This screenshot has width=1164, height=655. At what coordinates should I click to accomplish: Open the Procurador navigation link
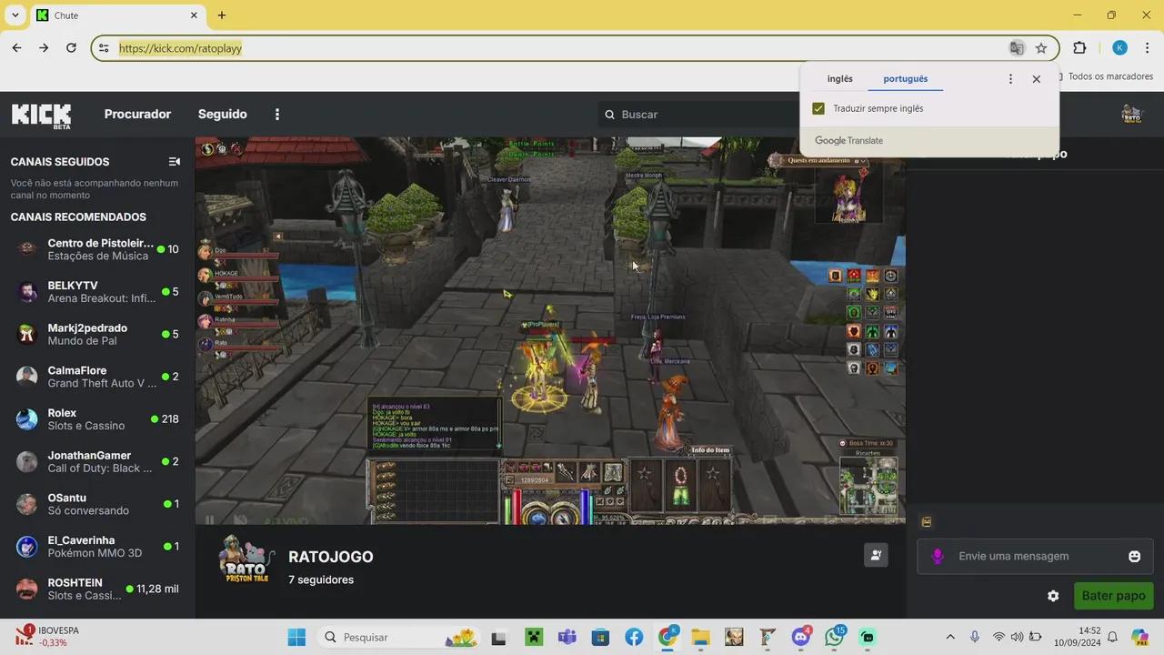[x=137, y=115]
